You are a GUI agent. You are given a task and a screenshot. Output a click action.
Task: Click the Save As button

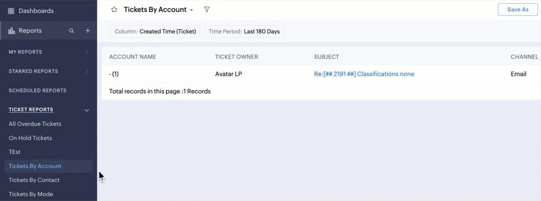pos(518,10)
